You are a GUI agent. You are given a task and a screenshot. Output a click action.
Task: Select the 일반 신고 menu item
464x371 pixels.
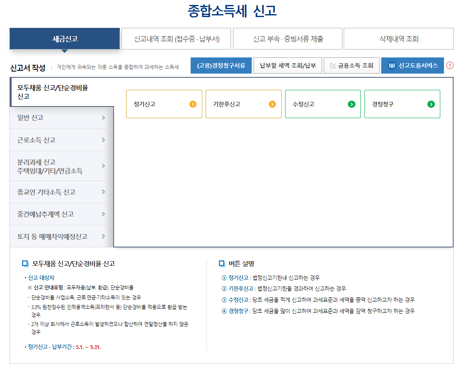[62, 117]
